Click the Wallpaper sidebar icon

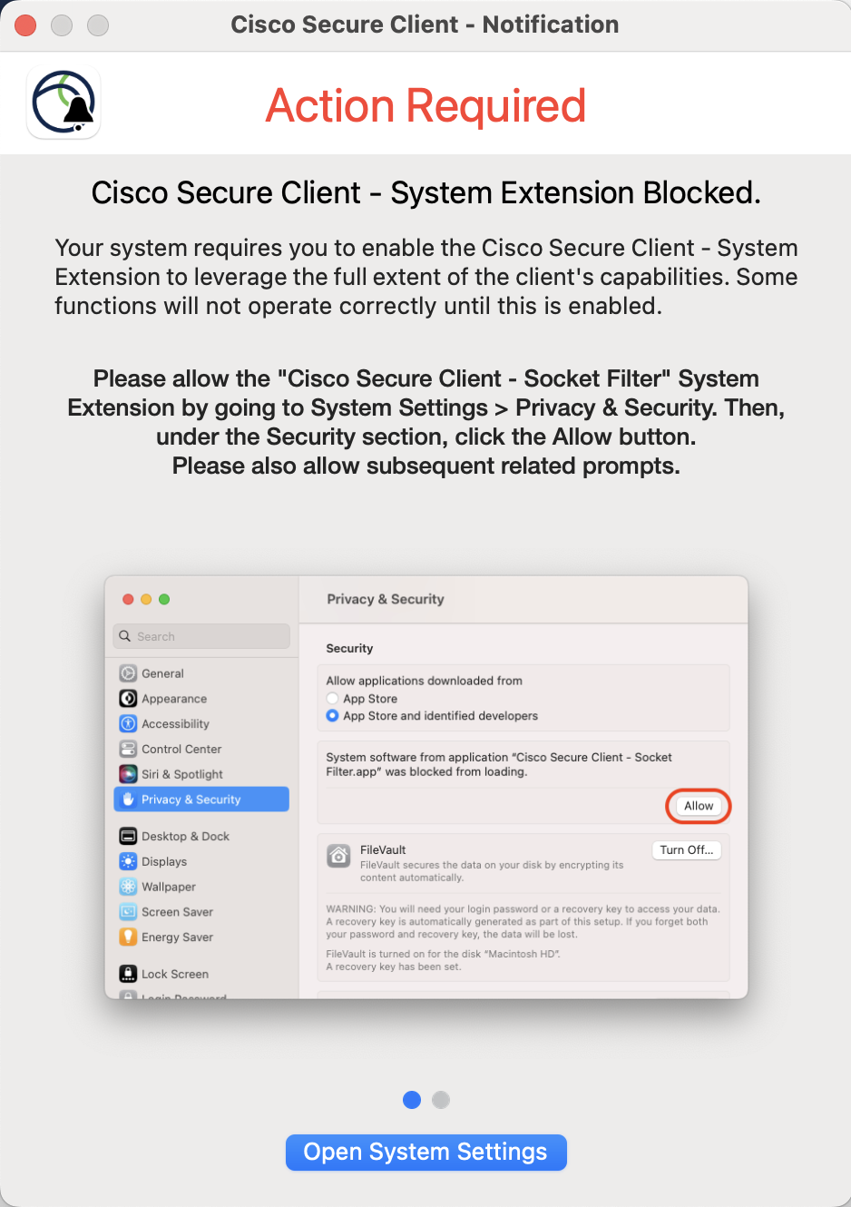click(x=127, y=886)
